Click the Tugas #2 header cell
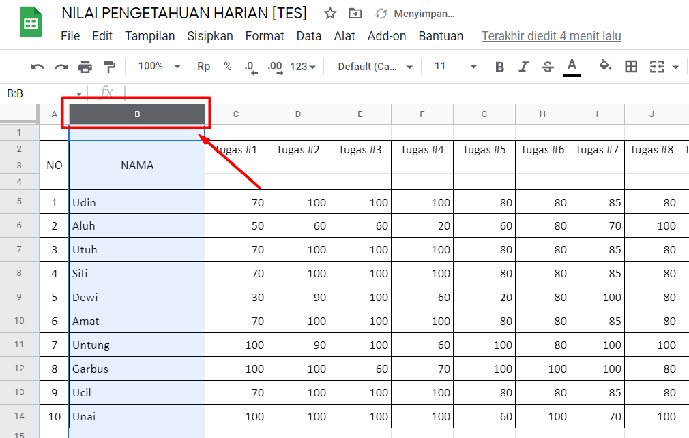689x438 pixels. [298, 150]
